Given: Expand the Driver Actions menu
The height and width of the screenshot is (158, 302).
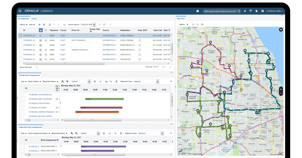Looking at the screenshot, I should (34, 82).
